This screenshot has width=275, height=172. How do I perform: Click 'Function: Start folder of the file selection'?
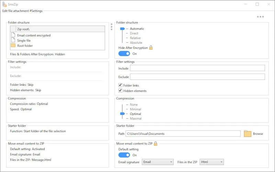(38, 131)
